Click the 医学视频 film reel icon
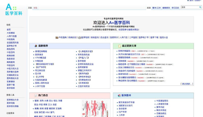 coord(79,38)
